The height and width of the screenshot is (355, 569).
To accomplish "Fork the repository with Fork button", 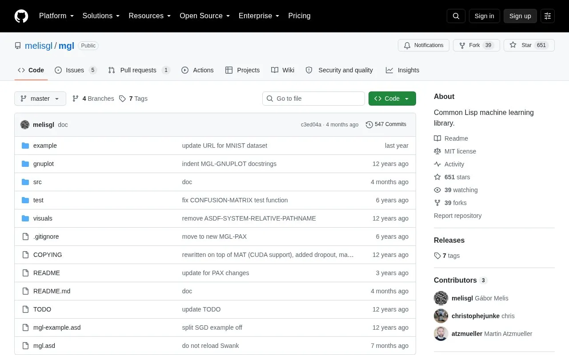I will point(476,45).
